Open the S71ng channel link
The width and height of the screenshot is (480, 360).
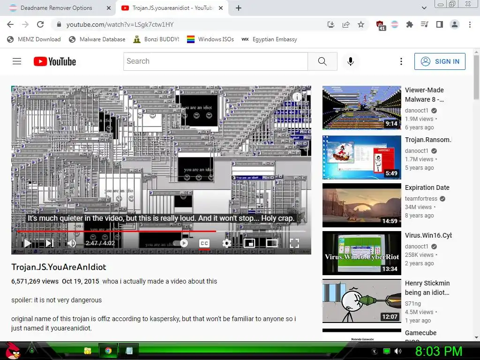[x=413, y=303]
